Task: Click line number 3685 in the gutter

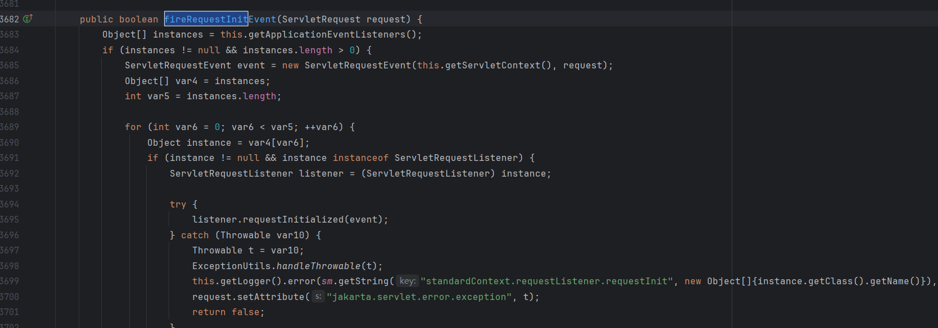Action: [10, 65]
